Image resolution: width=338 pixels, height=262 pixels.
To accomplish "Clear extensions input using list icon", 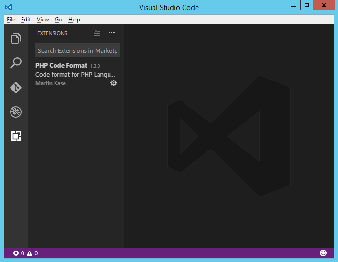I will pos(97,33).
